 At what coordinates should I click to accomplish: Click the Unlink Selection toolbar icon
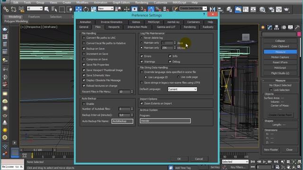pos(14,9)
